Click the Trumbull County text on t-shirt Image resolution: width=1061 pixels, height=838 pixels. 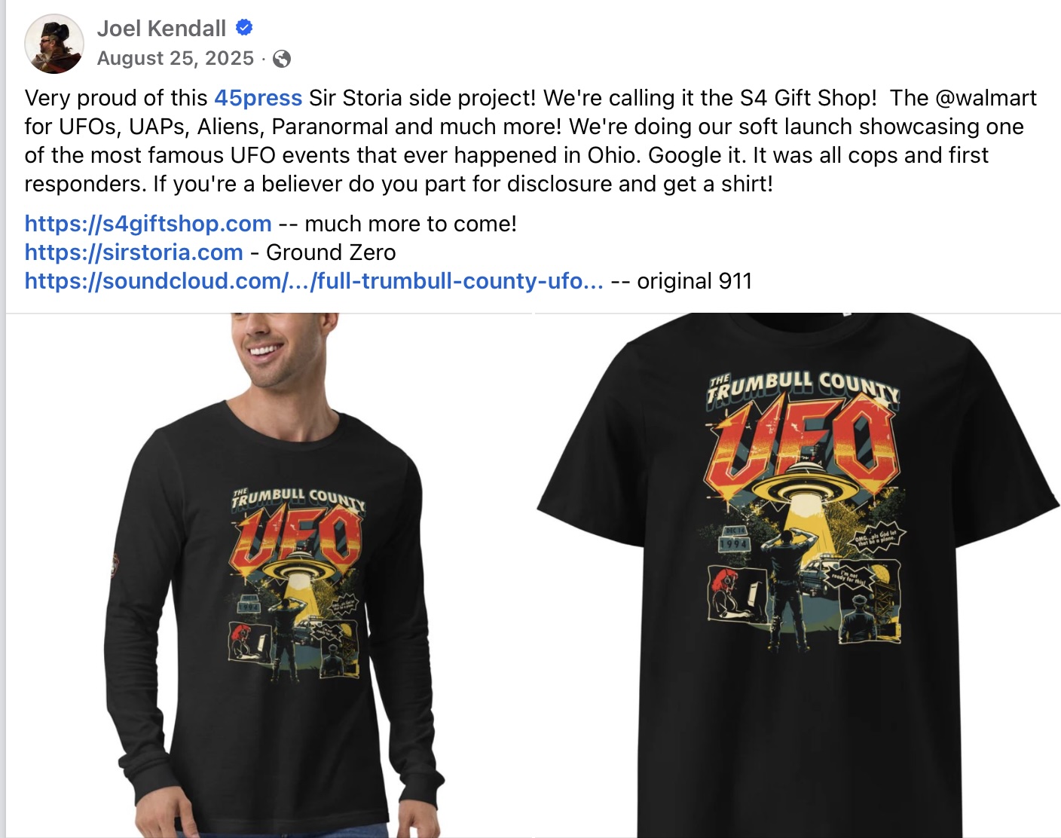click(803, 387)
